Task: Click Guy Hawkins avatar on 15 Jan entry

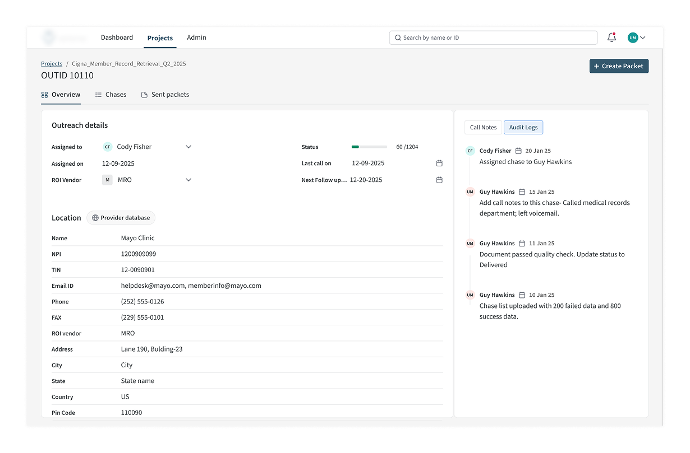Action: pos(470,192)
